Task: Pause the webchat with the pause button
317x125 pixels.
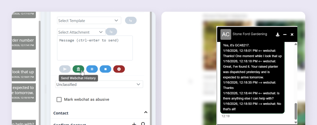Action: (x=92, y=69)
